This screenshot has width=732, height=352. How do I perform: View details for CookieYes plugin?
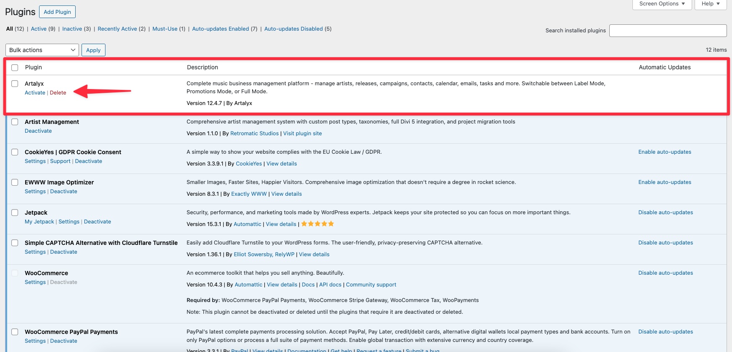click(x=282, y=164)
